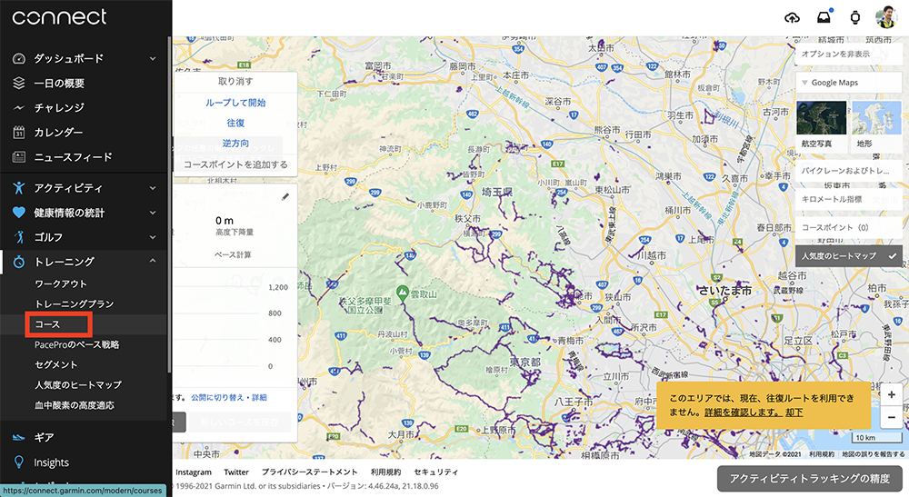
Task: Select セグメント from training submenu
Action: tap(56, 364)
